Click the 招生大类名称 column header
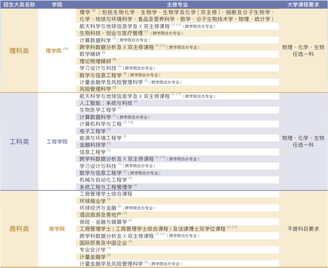Screen dimensions: 328x268 pos(19,4)
